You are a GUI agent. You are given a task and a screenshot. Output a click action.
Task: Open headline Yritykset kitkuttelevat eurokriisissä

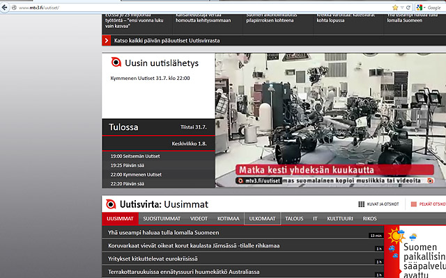153,259
